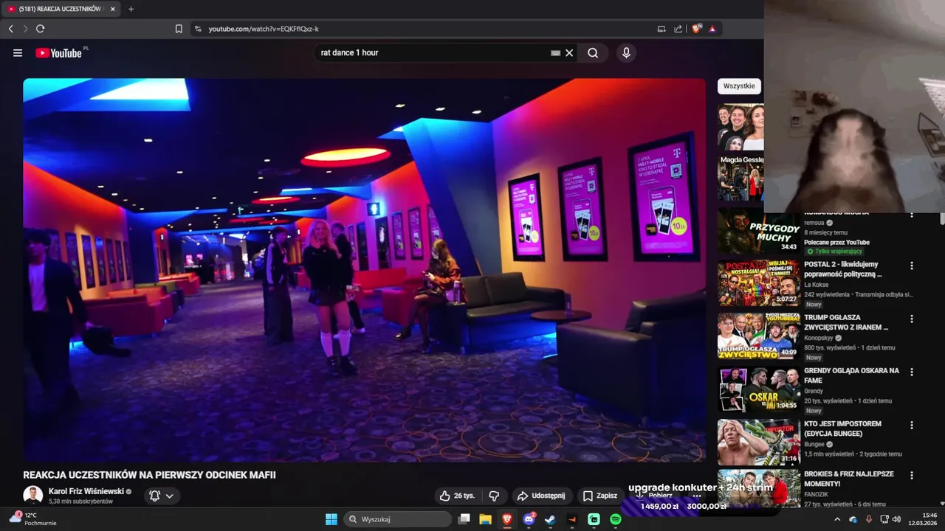Image resolution: width=945 pixels, height=531 pixels.
Task: Open the YouTube hamburger guide menu
Action: coord(18,53)
